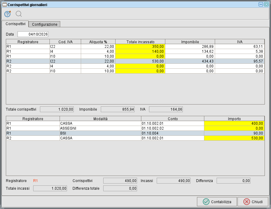Select Totale incassato cell 140,00
This screenshot has width=271, height=209.
tap(140, 51)
